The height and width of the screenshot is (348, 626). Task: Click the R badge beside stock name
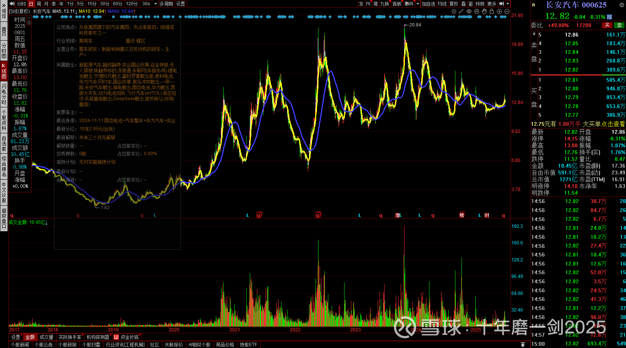[534, 5]
